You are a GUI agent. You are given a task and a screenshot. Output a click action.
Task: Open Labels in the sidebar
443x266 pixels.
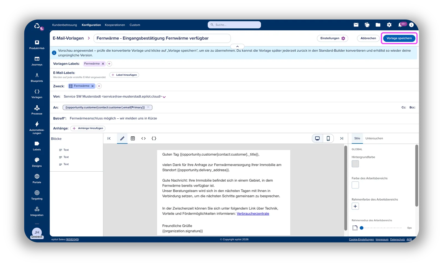pos(37,146)
